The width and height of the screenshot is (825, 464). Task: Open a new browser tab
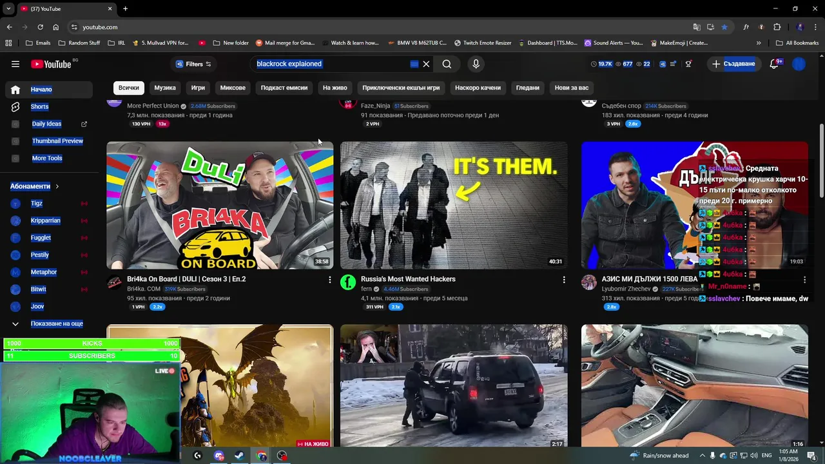click(x=125, y=8)
